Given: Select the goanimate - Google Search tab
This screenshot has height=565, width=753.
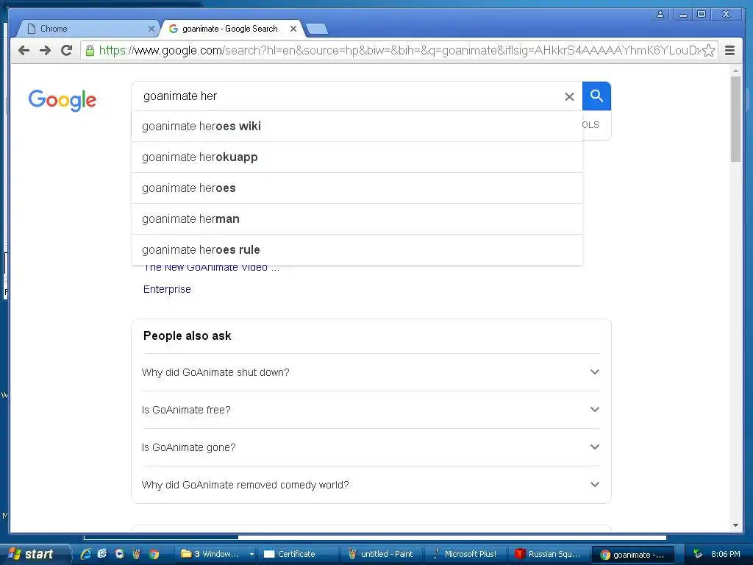Looking at the screenshot, I should pos(230,29).
